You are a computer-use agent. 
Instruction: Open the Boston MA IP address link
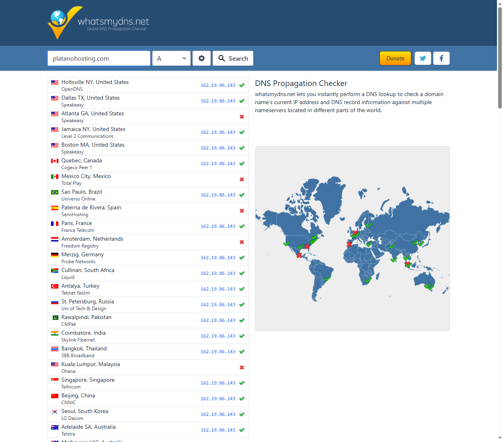click(218, 148)
